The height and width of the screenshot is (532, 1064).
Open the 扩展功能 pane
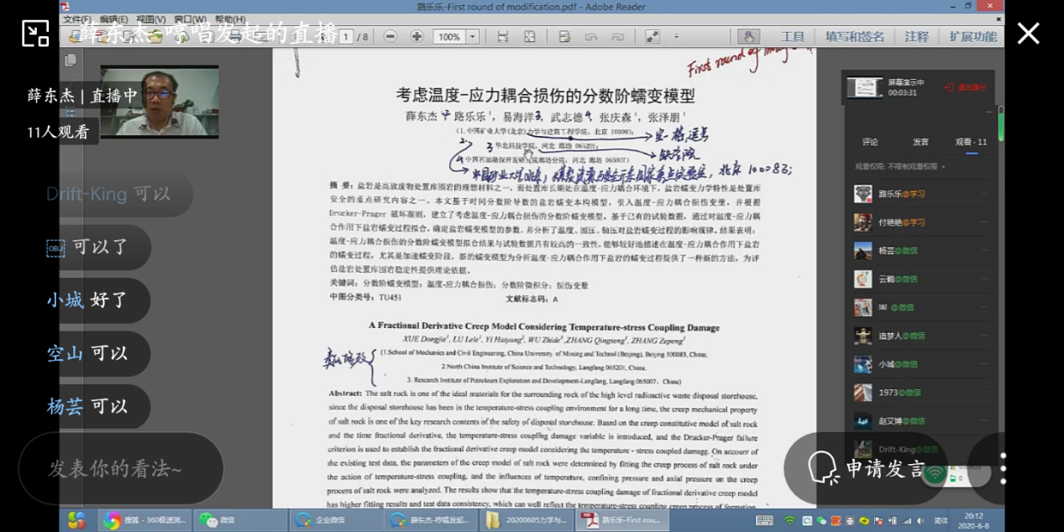pyautogui.click(x=972, y=37)
